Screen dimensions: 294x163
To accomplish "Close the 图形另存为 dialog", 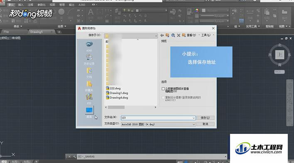I will pos(213,28).
